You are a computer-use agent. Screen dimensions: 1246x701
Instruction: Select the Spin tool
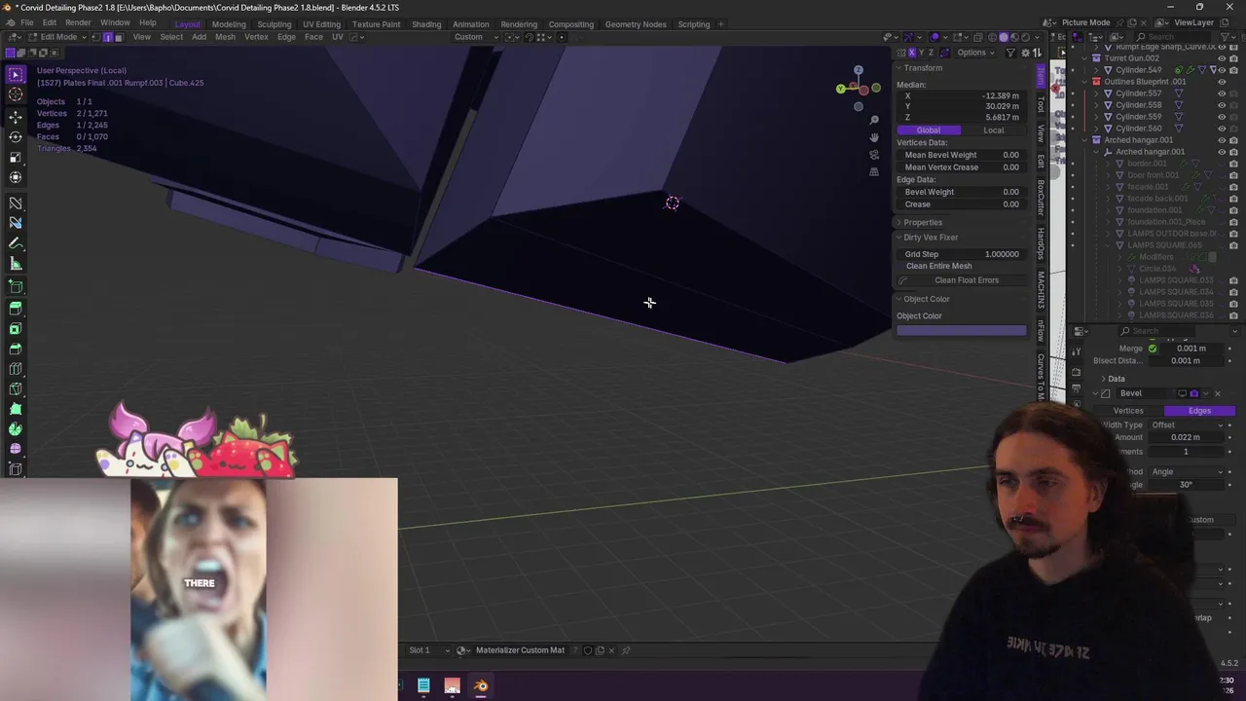tap(16, 429)
